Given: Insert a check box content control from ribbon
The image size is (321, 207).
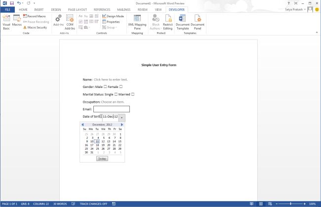Looking at the screenshot, I should pos(80,22).
